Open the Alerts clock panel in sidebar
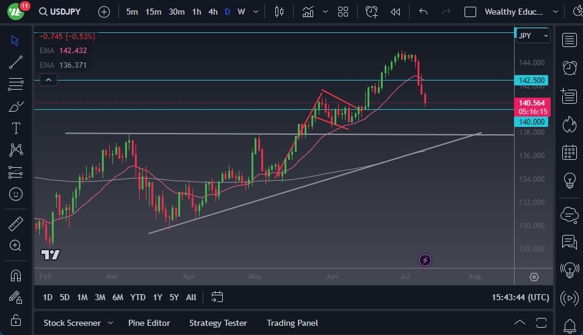583x335 pixels. pyautogui.click(x=570, y=68)
